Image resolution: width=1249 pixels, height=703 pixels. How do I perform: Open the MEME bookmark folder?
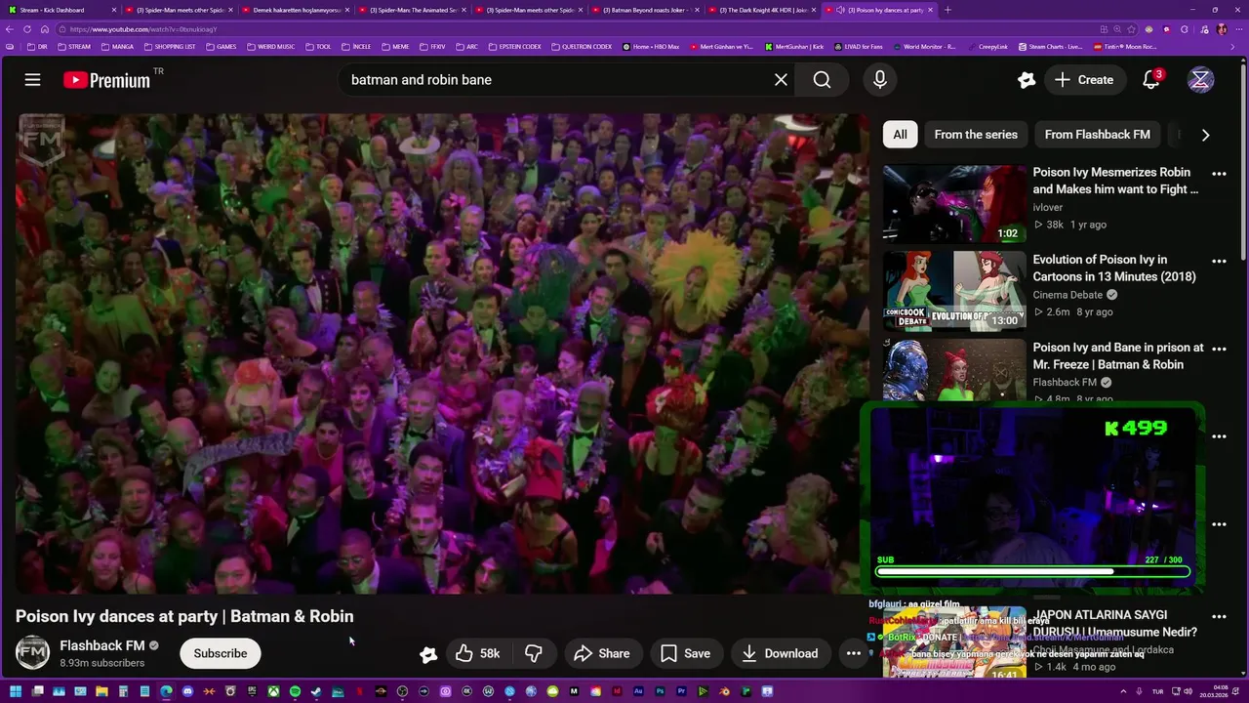pos(395,47)
